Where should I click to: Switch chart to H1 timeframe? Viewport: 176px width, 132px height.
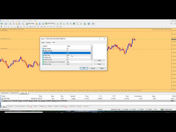tap(48, 27)
